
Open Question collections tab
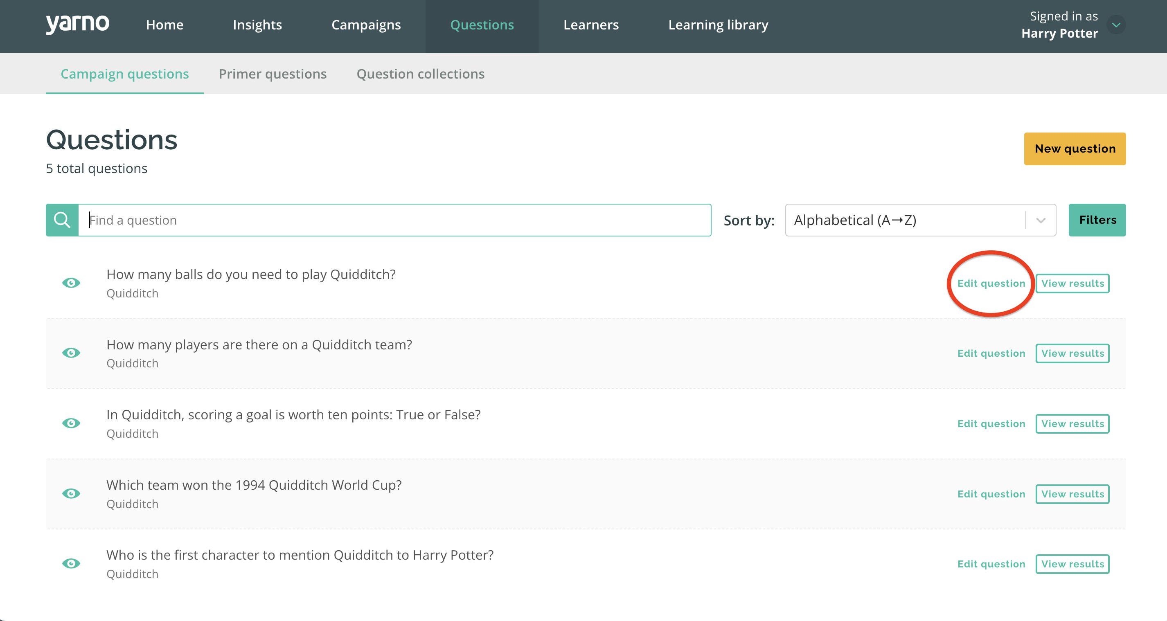tap(420, 74)
